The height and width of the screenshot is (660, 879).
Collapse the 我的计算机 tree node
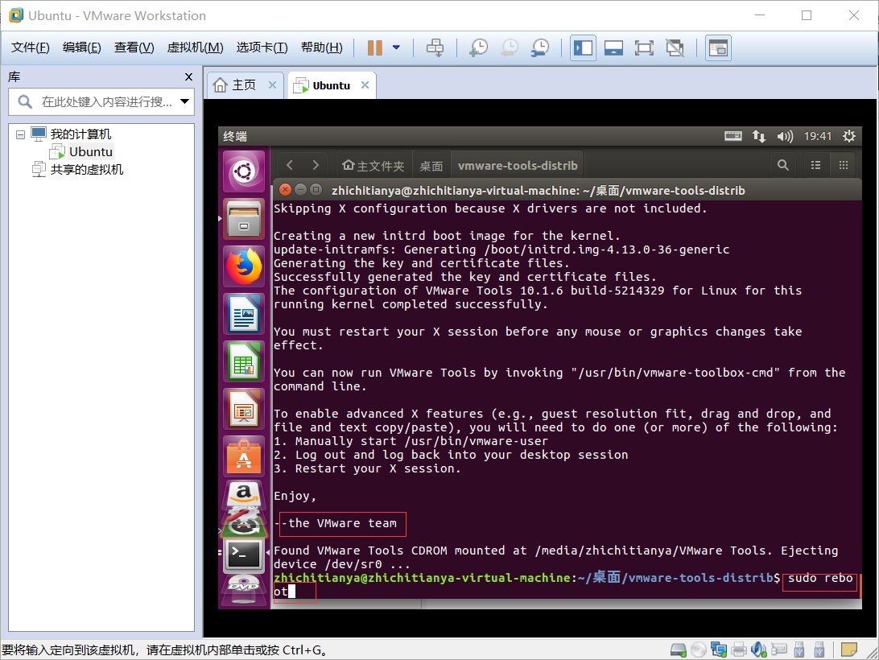20,134
